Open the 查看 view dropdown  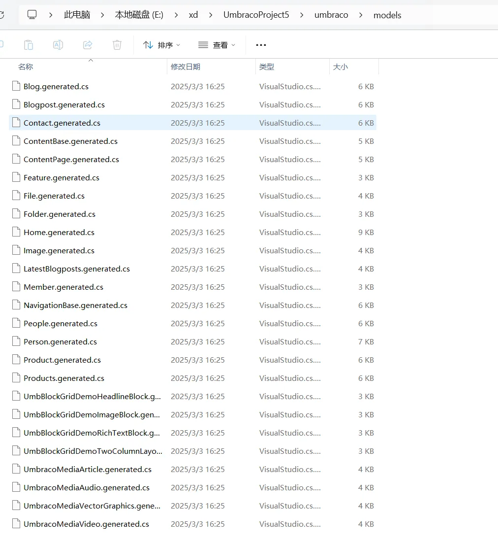tap(217, 45)
